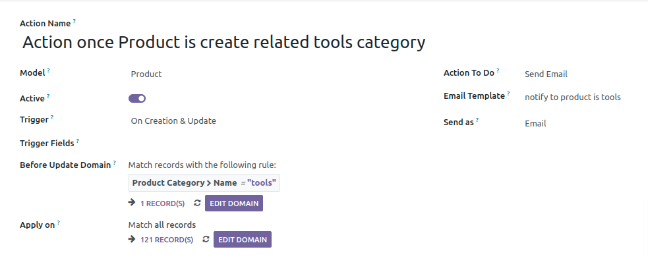The image size is (648, 270).
Task: Click the help icon next to Email Template
Action: click(508, 94)
